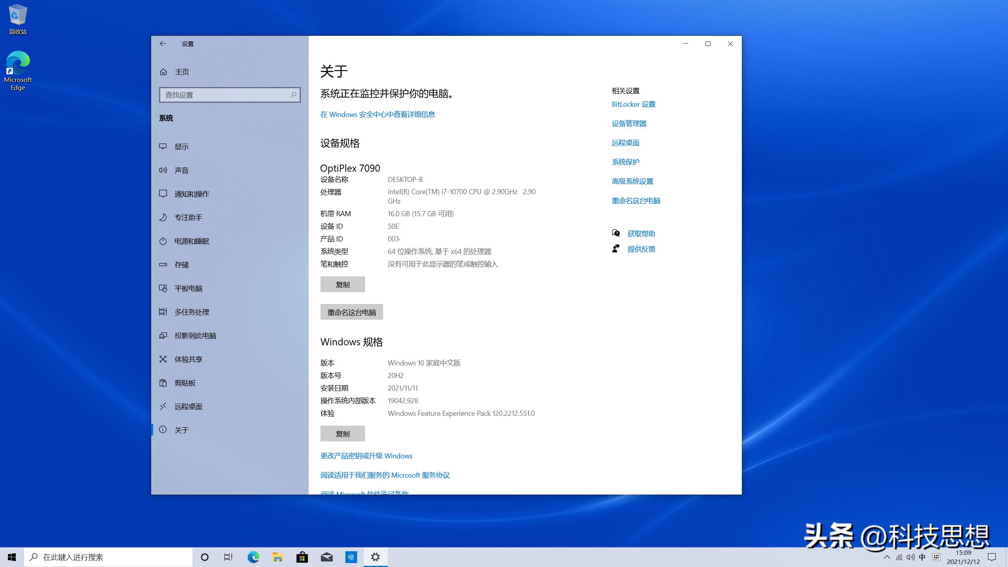1008x567 pixels.
Task: Click 复制 to copy device specifications
Action: click(342, 284)
